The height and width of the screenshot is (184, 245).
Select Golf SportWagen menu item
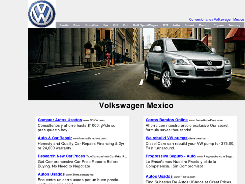146,25
